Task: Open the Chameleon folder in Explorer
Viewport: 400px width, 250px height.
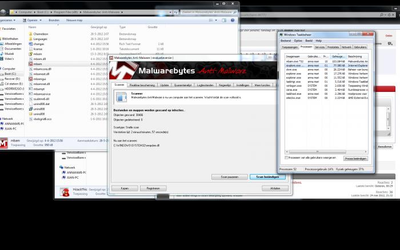Action: click(41, 34)
